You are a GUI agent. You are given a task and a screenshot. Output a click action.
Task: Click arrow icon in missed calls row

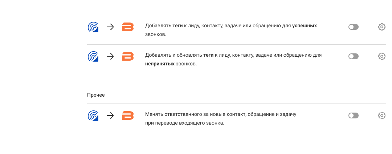110,56
